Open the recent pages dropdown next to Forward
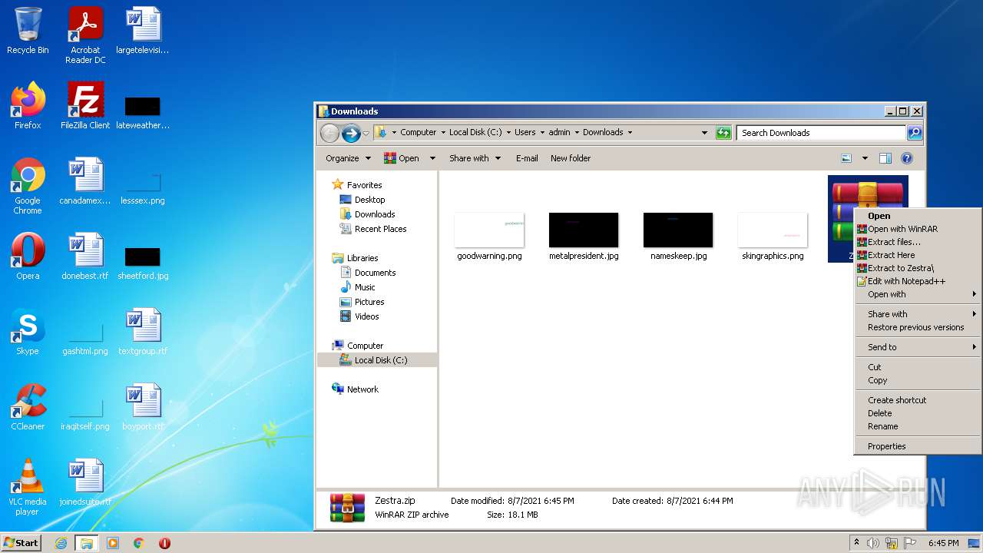Image resolution: width=983 pixels, height=553 pixels. [x=366, y=133]
